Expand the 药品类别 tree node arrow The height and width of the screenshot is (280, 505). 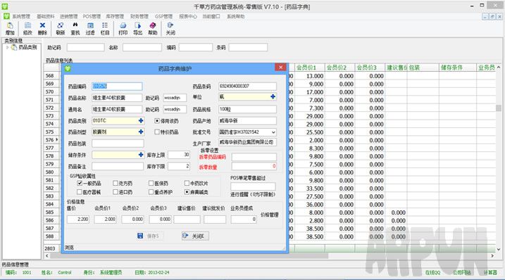coord(8,47)
